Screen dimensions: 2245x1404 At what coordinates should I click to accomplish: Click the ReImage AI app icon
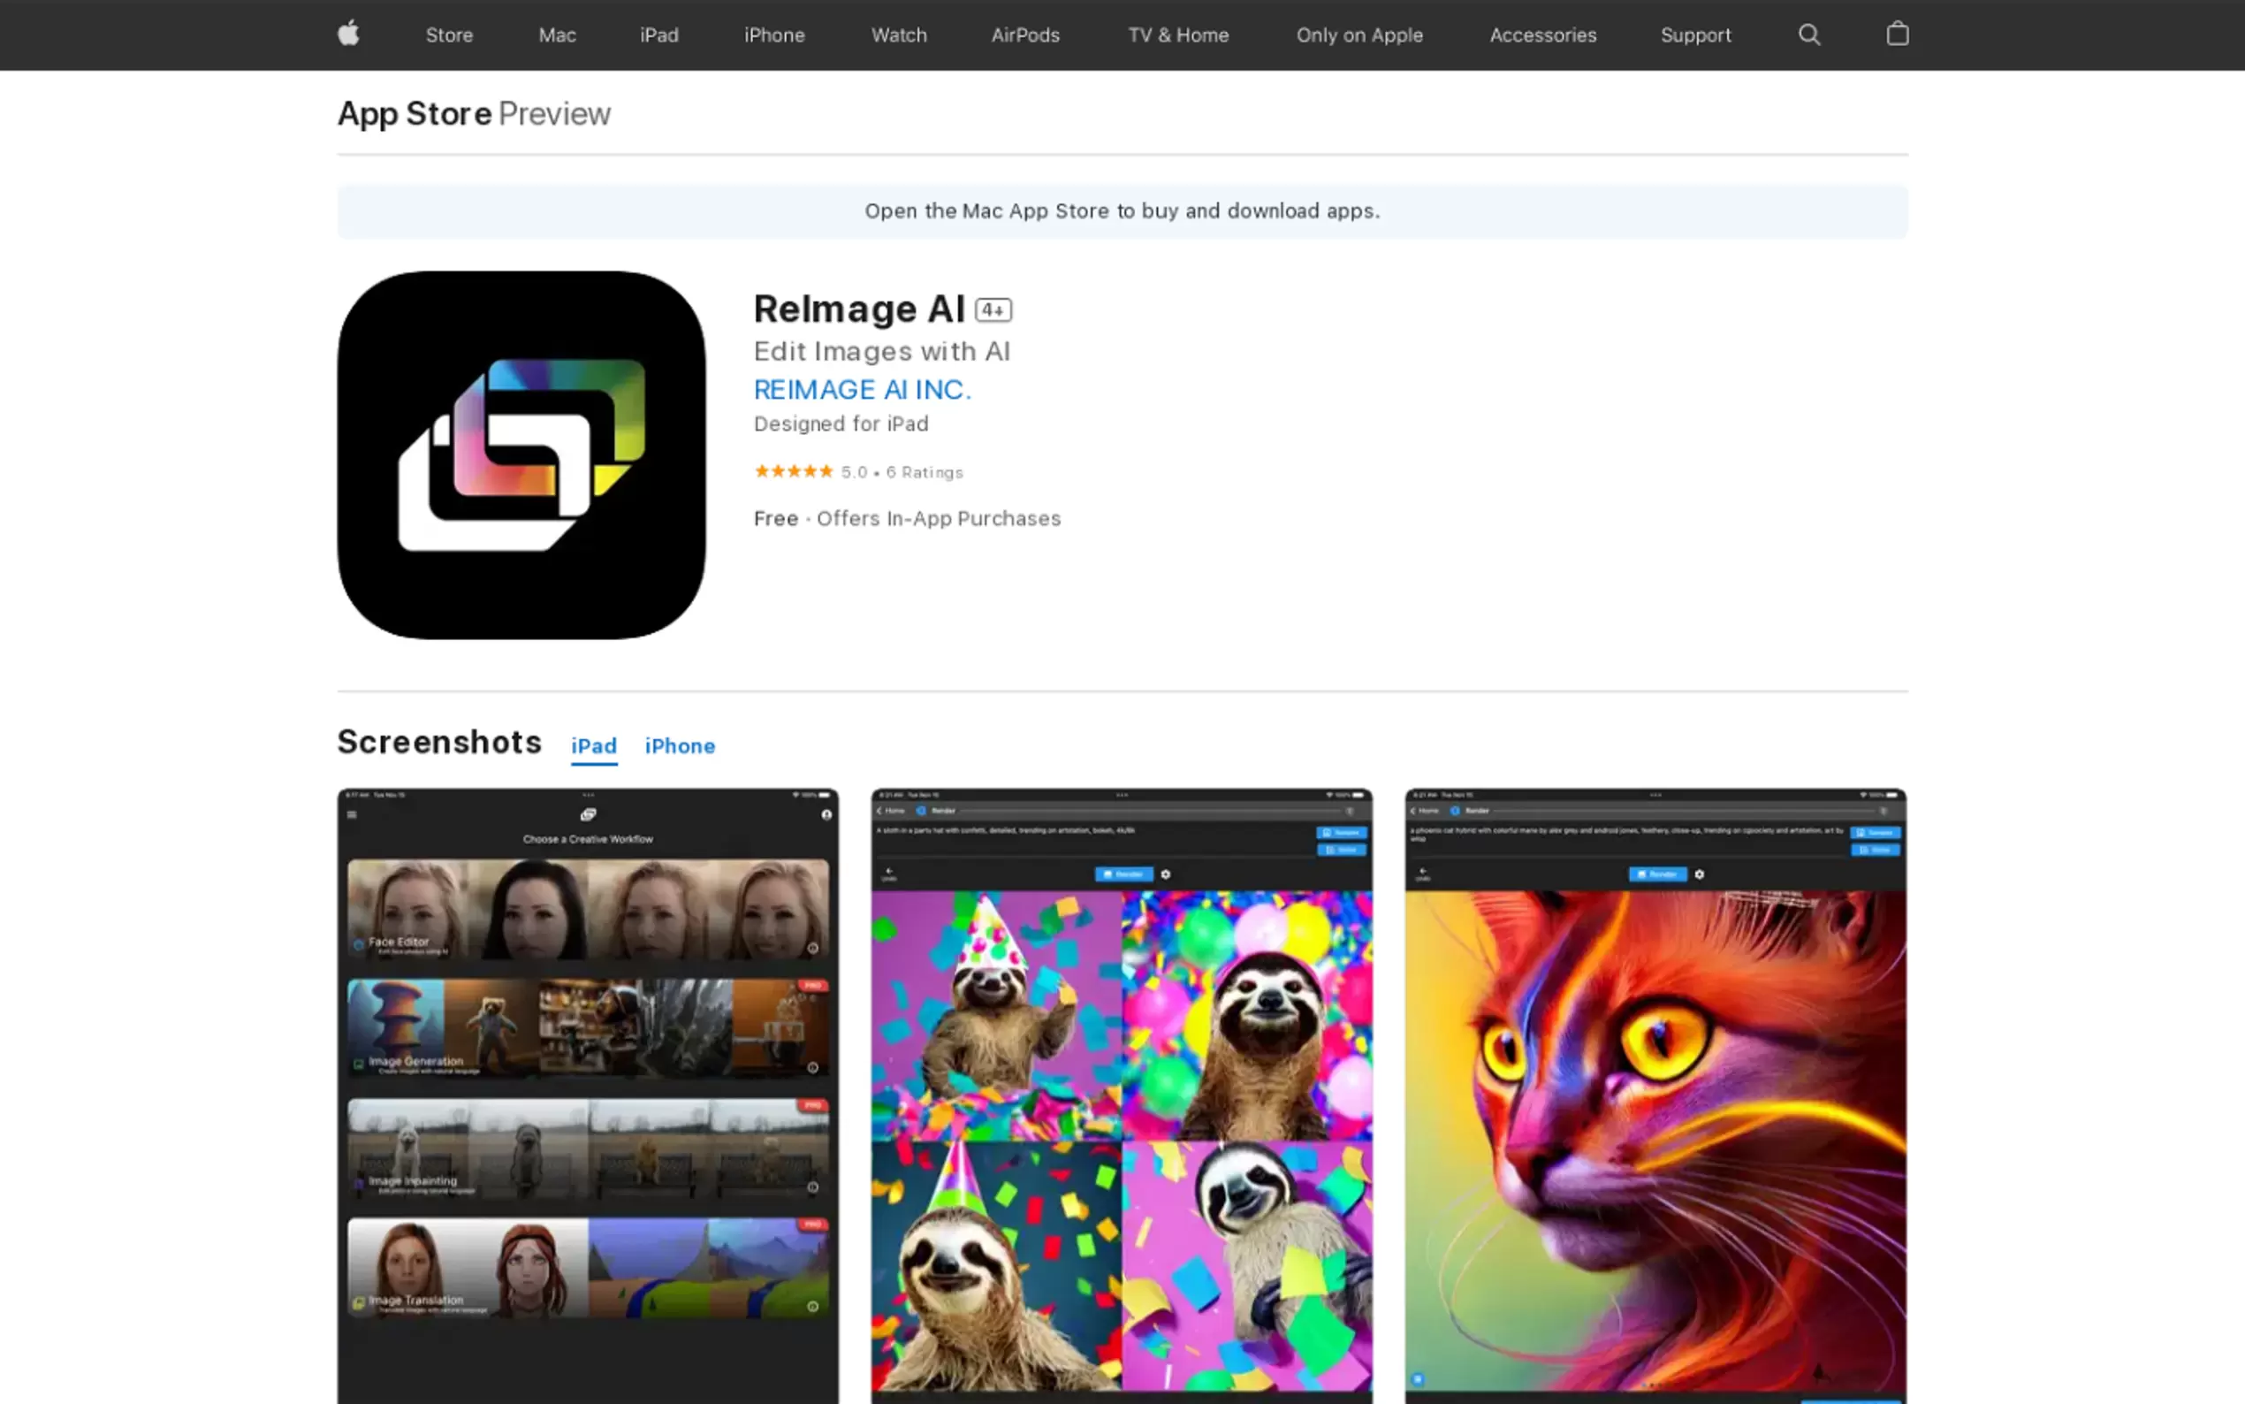pyautogui.click(x=521, y=455)
